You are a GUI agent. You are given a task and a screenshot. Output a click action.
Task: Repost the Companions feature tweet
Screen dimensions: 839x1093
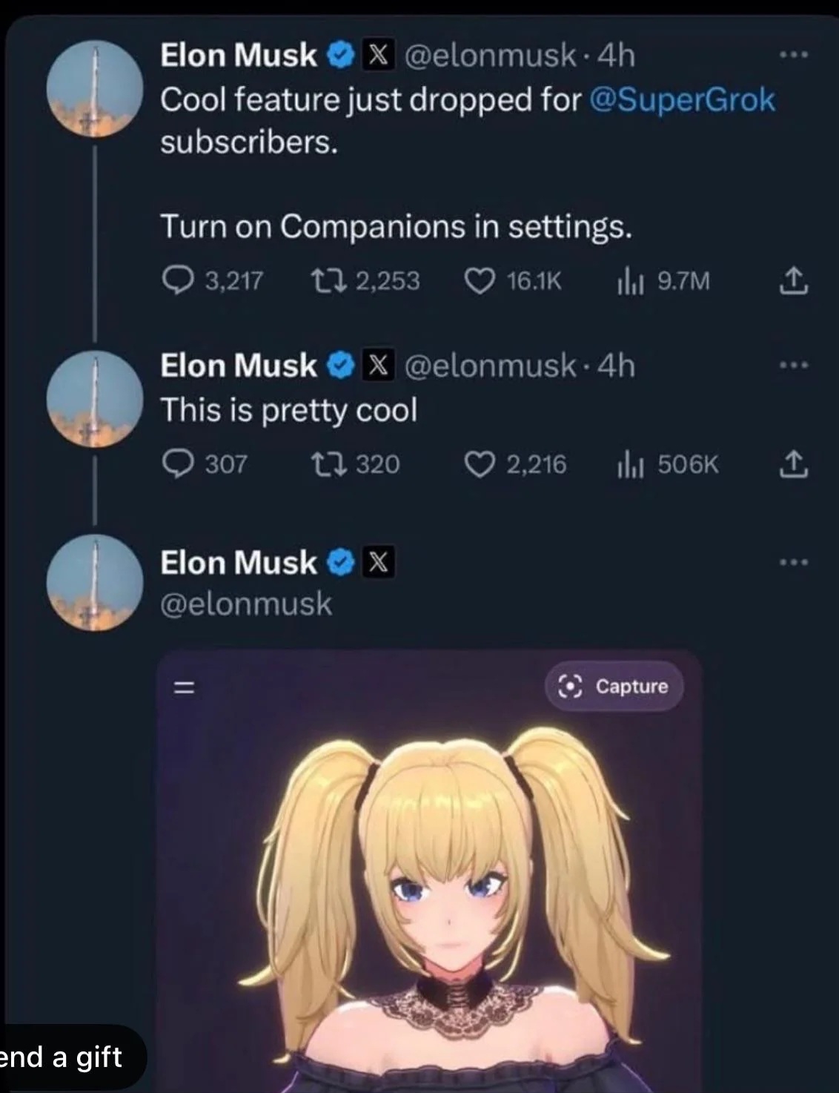coord(324,280)
